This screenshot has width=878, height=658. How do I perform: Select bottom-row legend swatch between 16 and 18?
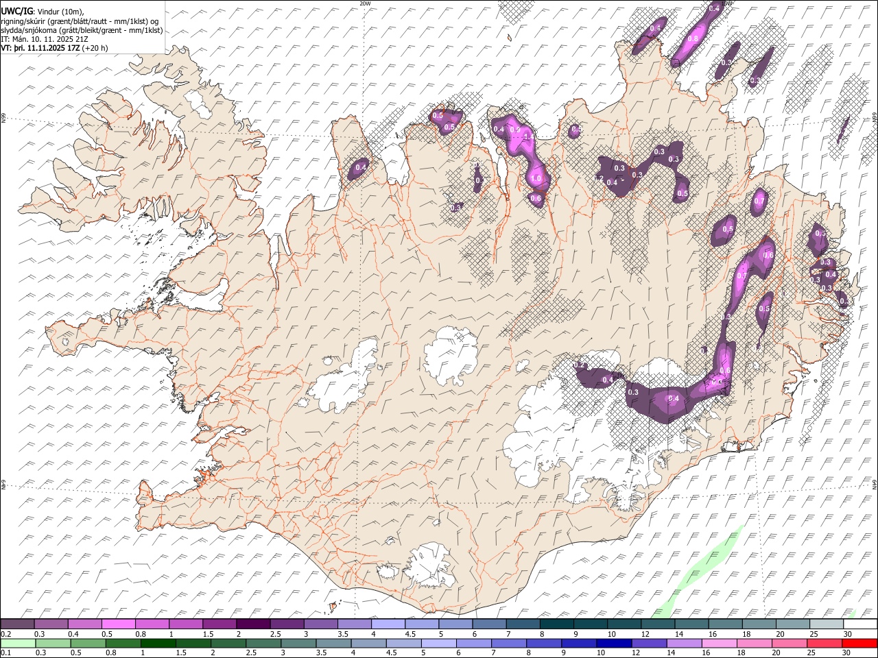[x=720, y=643]
